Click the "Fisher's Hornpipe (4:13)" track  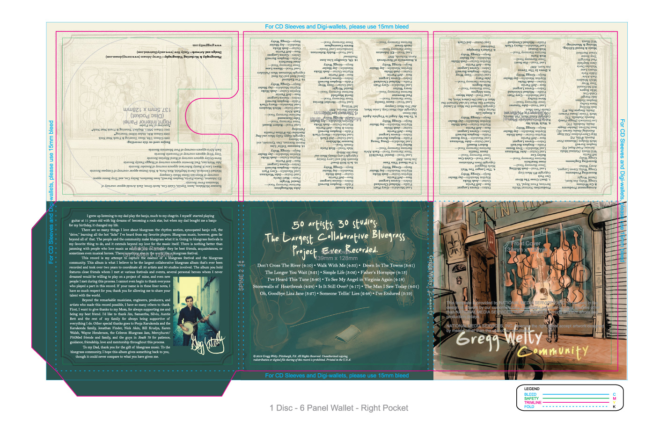[383, 272]
